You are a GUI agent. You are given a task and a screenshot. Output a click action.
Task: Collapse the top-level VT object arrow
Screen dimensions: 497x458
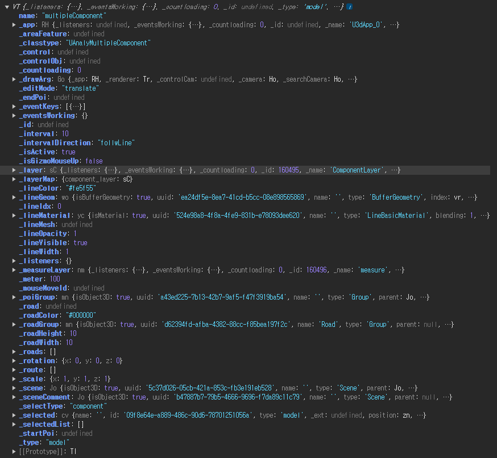point(7,7)
